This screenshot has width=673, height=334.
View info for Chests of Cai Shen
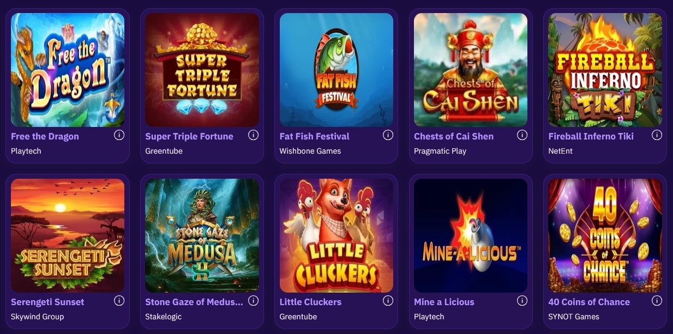pyautogui.click(x=522, y=135)
